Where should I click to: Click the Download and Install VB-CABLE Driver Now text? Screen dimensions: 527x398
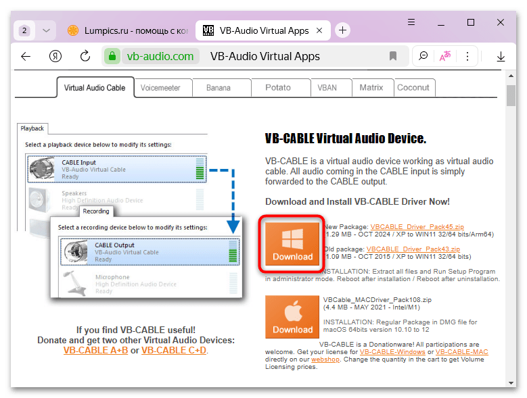click(357, 201)
